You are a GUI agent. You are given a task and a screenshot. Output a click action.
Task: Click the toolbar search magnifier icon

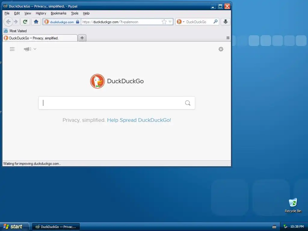[x=215, y=22]
